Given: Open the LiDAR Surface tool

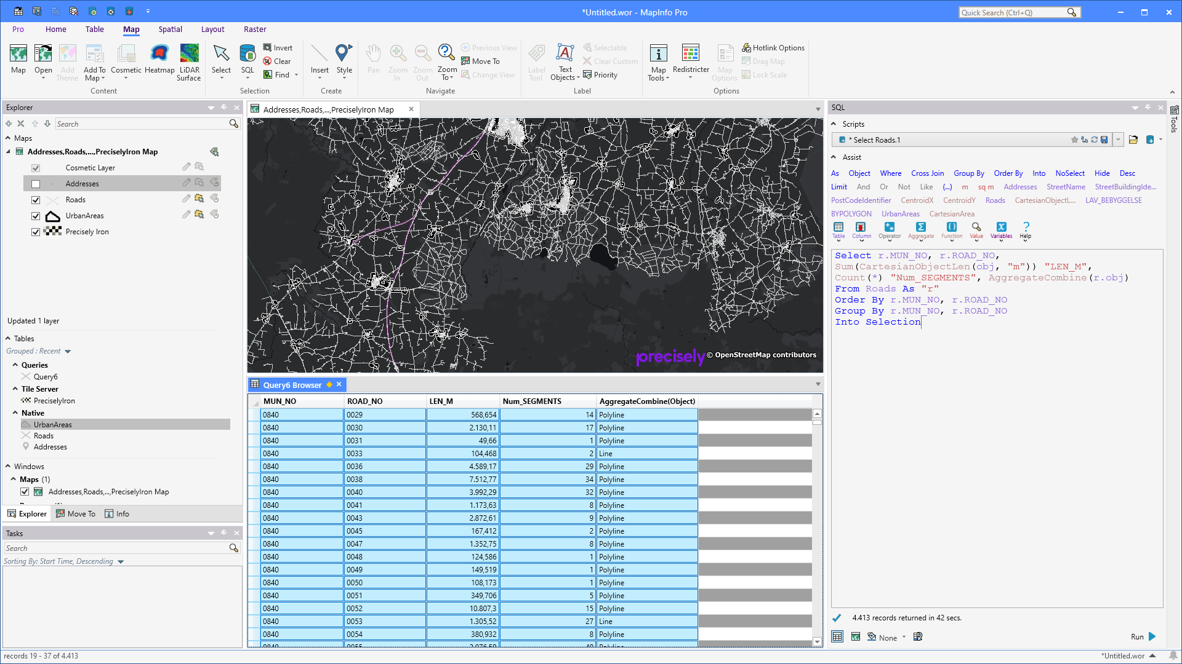Looking at the screenshot, I should [x=189, y=61].
